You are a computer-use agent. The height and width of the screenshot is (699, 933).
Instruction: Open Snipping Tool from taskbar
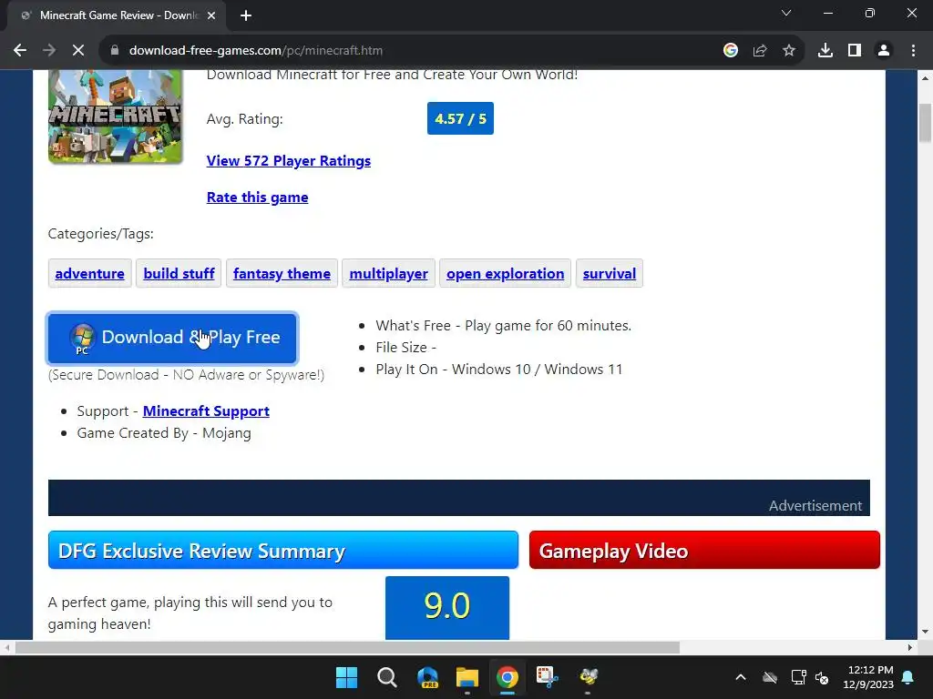[548, 677]
